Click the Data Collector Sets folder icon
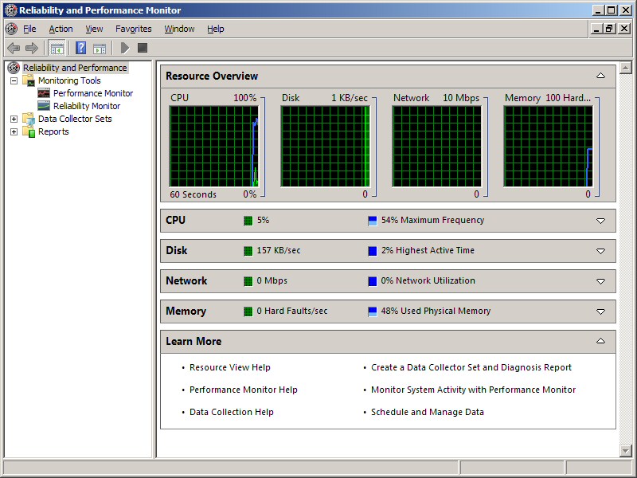 [x=29, y=119]
